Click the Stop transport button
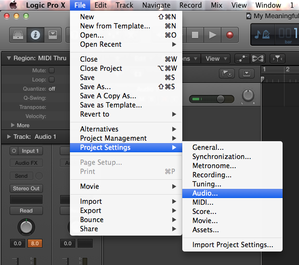The image size is (299, 265). pos(195,35)
